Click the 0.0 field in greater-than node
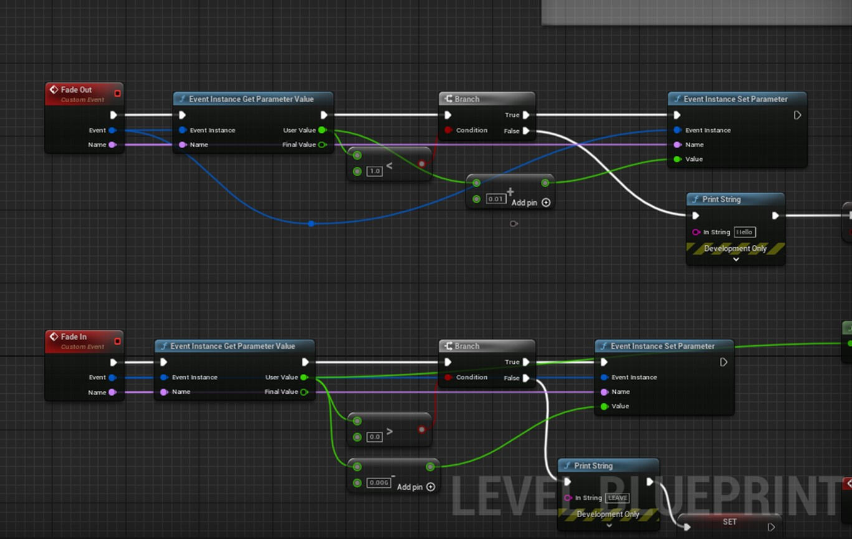852x539 pixels. click(x=374, y=437)
